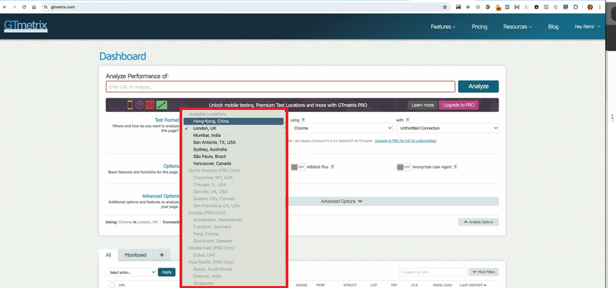Click the help icon next to 'using'

(303, 120)
